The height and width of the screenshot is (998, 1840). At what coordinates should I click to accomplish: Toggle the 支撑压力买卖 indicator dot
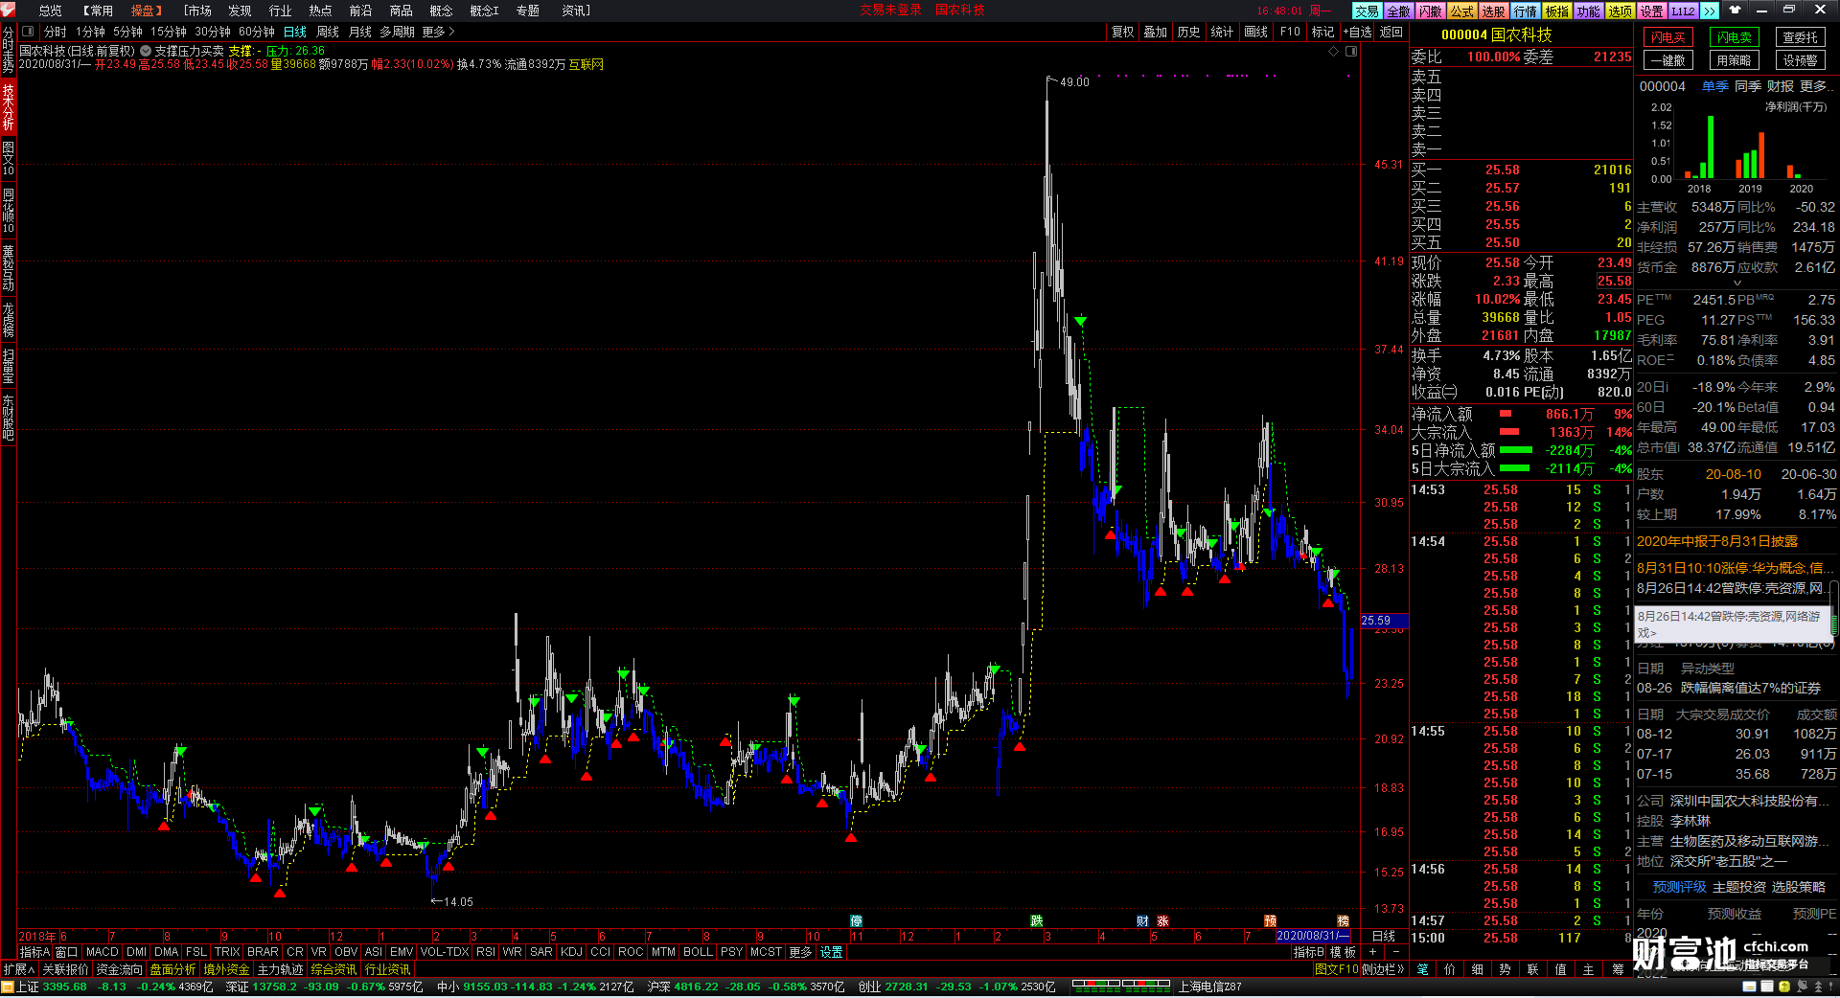(x=145, y=51)
